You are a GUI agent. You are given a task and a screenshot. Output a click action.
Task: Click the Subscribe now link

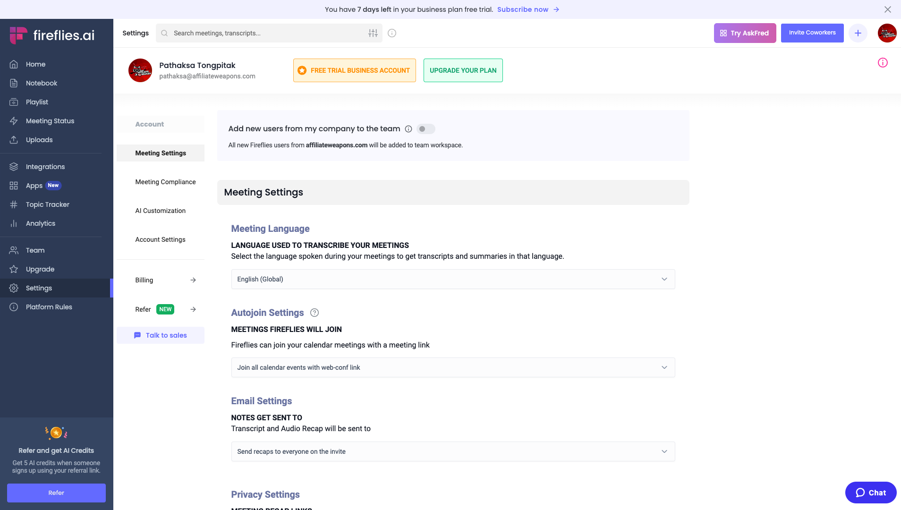pos(523,9)
